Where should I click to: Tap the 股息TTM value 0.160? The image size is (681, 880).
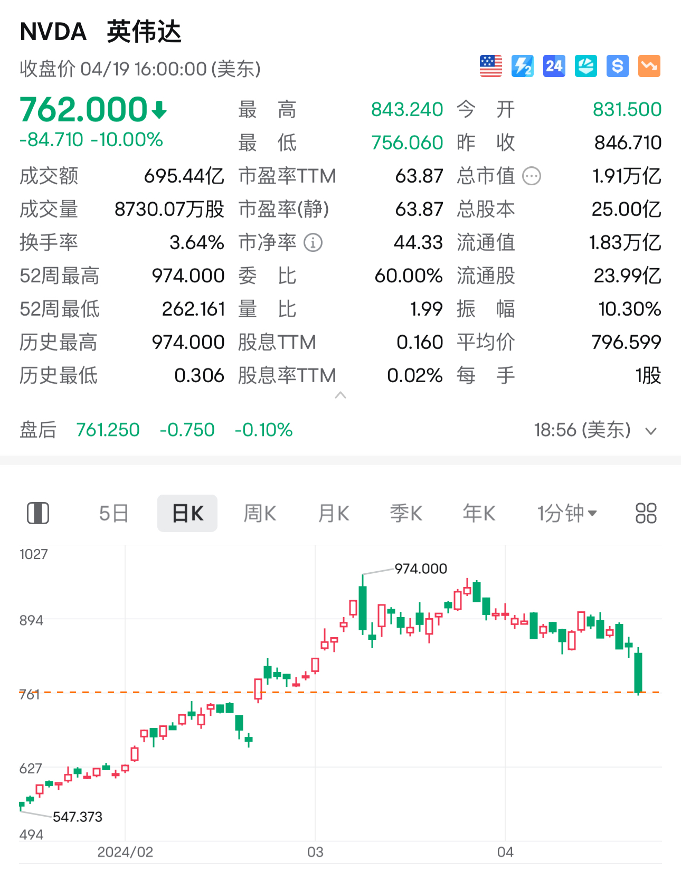(x=420, y=343)
